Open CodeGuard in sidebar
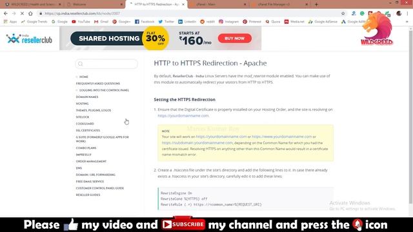413x232 pixels. click(85, 124)
